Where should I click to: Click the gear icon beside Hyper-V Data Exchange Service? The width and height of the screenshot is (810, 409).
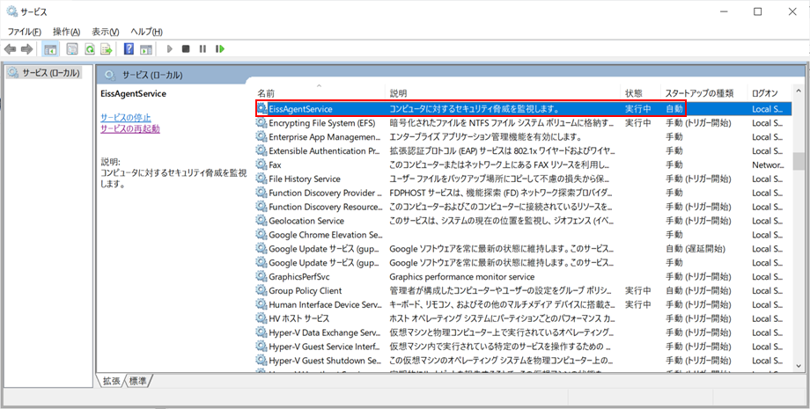tap(261, 332)
